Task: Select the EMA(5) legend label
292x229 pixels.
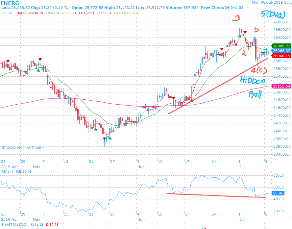Action: (x=20, y=13)
